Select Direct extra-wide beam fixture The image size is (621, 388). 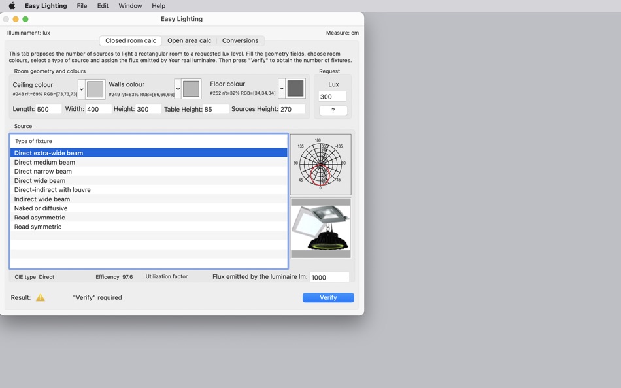point(149,153)
